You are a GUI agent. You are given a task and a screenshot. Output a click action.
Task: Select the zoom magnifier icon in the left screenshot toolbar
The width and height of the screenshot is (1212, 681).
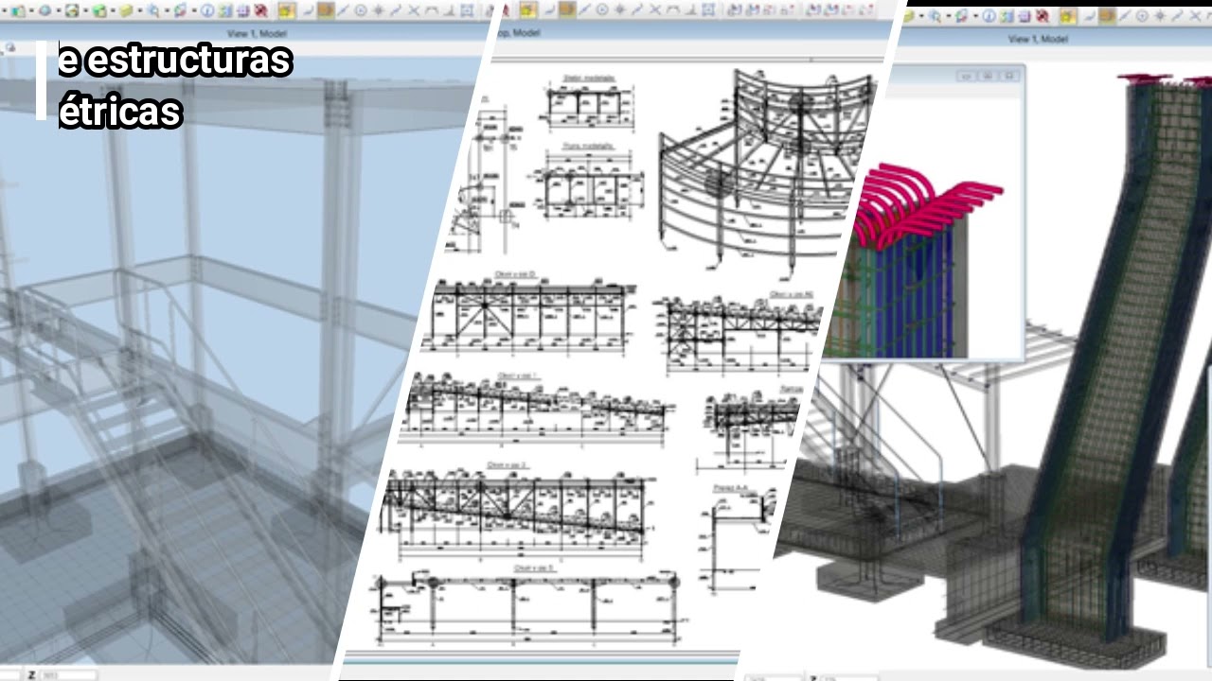(152, 10)
